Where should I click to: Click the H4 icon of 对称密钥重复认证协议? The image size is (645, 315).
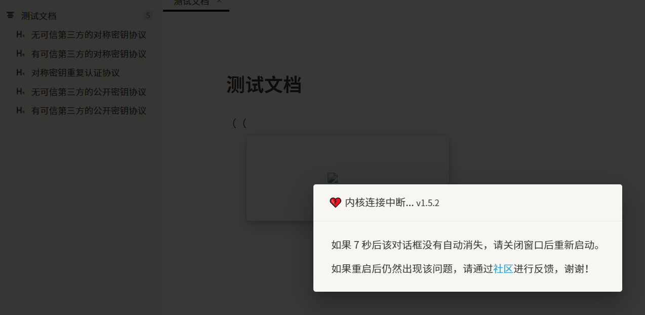pos(21,72)
